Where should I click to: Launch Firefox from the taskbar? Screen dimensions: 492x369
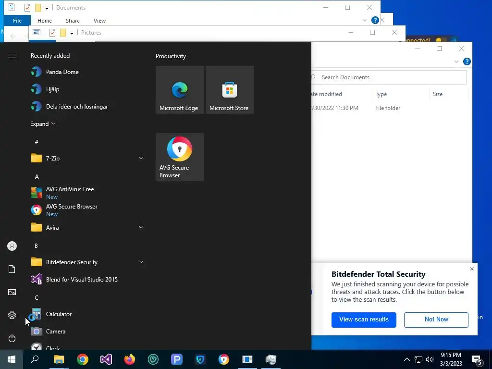[130, 359]
